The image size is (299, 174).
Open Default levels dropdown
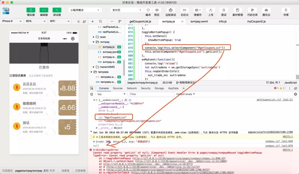point(185,94)
